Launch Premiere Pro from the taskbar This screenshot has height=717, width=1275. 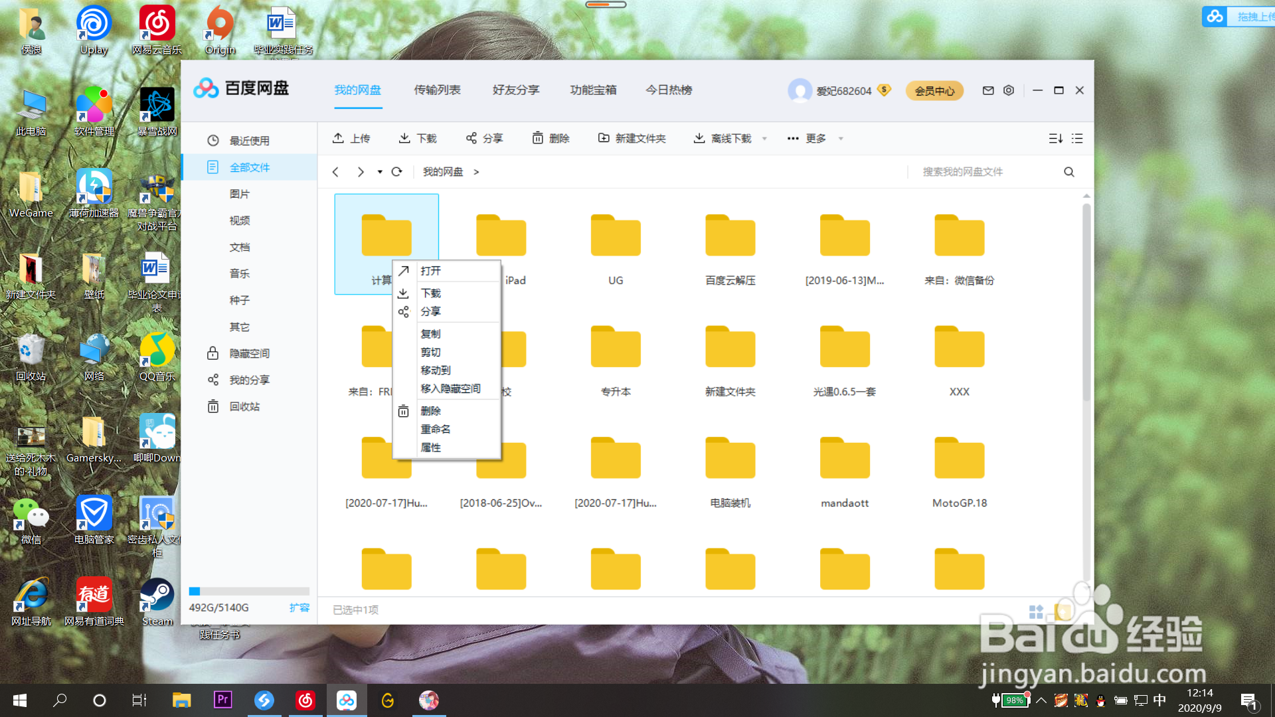[x=222, y=700]
